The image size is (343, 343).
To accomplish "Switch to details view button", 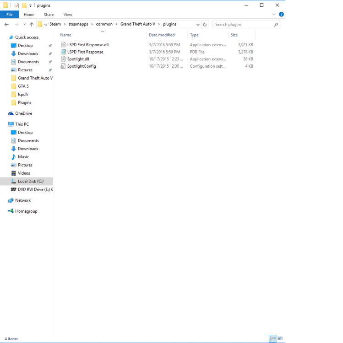I will pyautogui.click(x=272, y=338).
